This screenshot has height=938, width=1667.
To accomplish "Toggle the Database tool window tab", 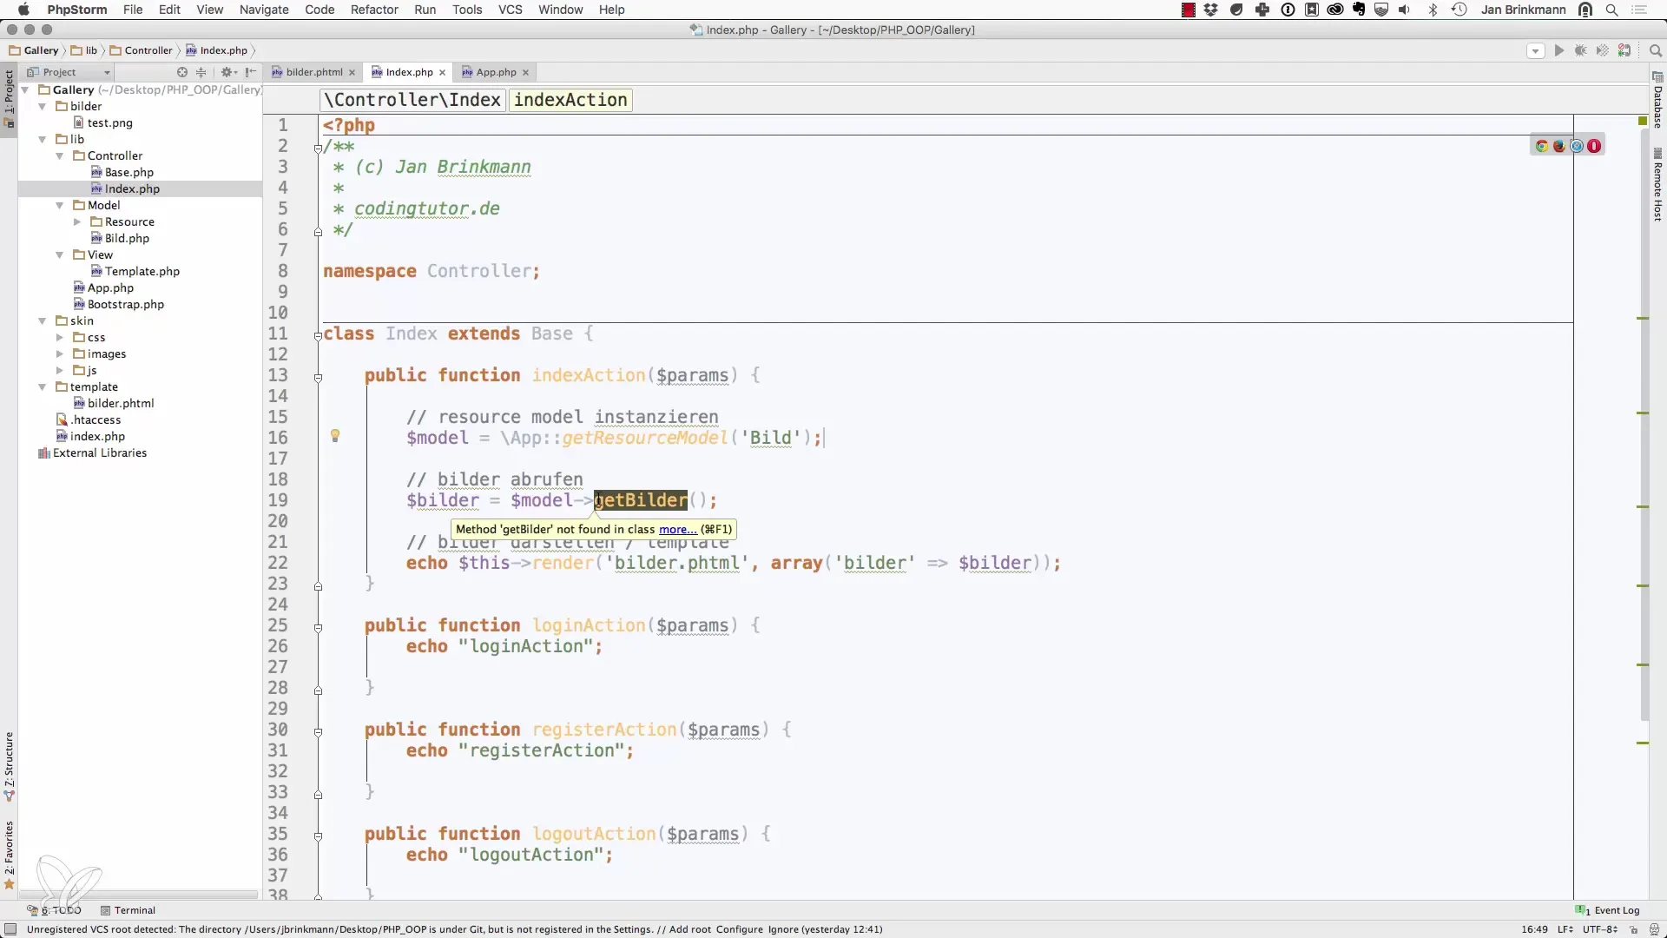I will tap(1657, 102).
